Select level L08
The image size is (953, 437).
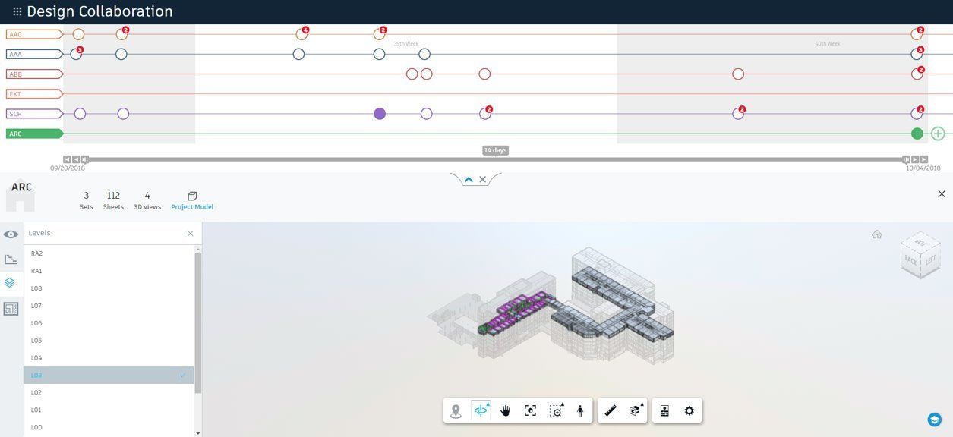pyautogui.click(x=109, y=288)
